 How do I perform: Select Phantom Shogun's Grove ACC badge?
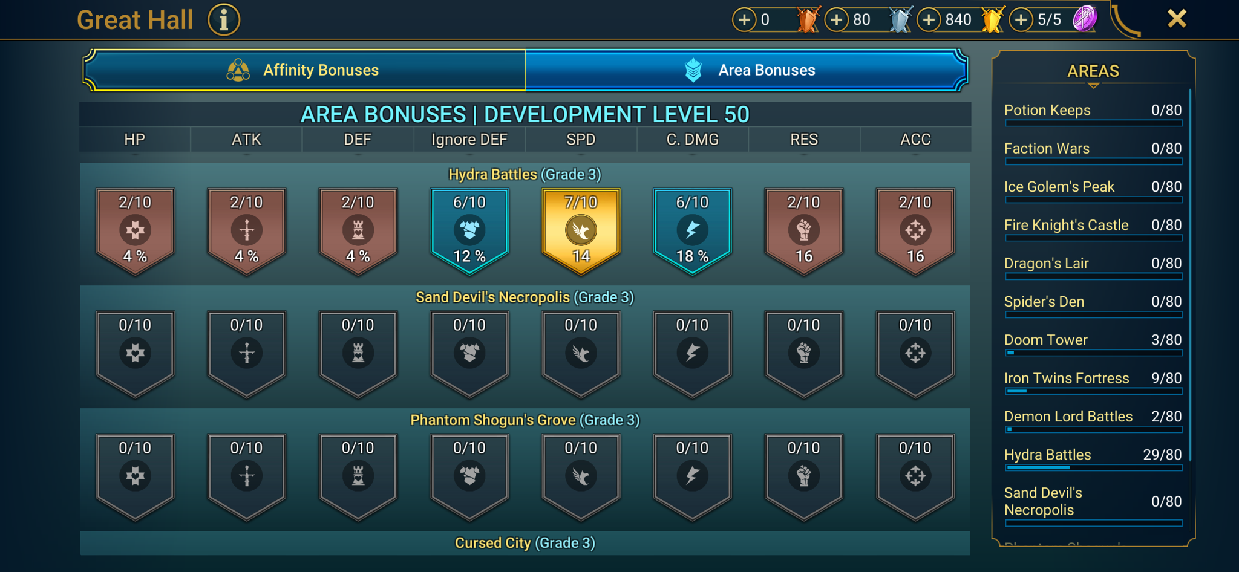915,477
